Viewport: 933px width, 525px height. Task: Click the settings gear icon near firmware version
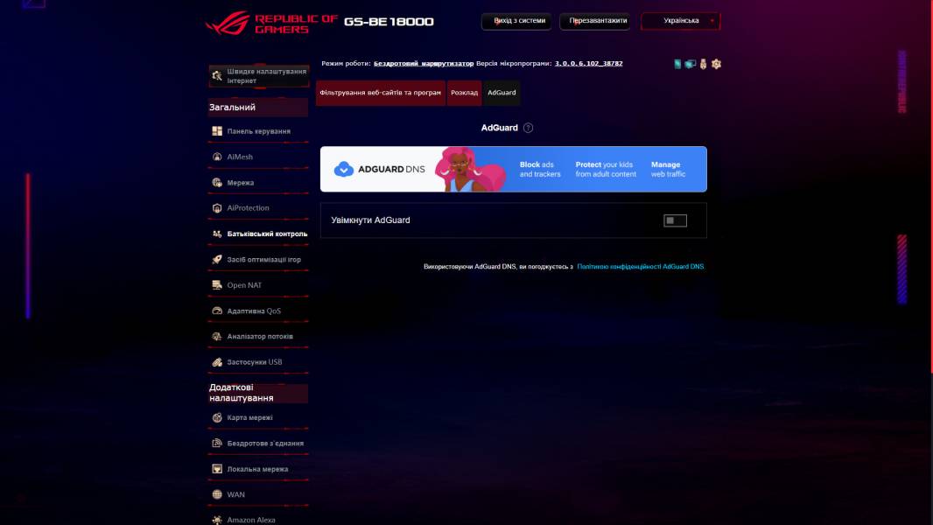718,63
